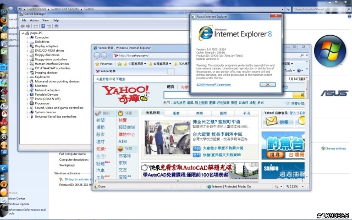Image resolution: width=352 pixels, height=220 pixels.
Task: Select the Yahoo!奇摩 browser tab
Action: tap(131, 71)
